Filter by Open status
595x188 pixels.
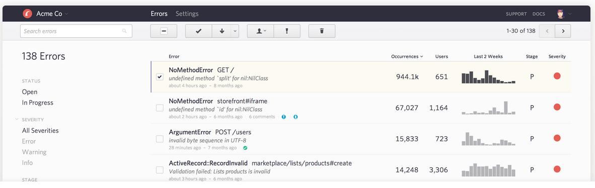click(30, 91)
